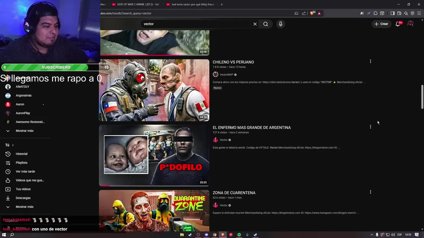Open Windows taskbar search
This screenshot has height=238, width=424.
[12, 235]
